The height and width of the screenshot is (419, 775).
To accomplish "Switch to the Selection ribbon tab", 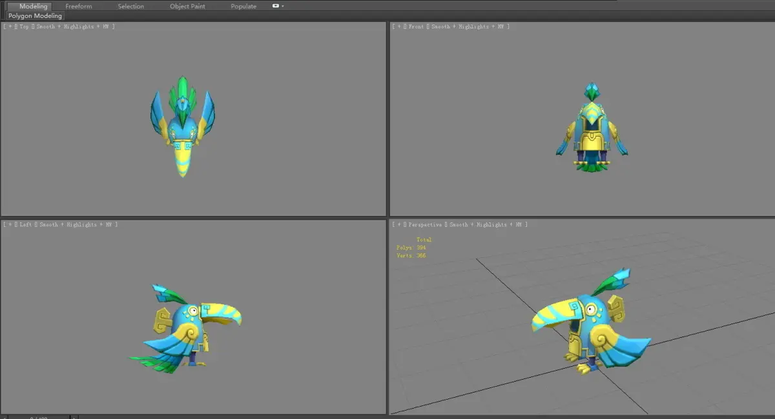I will coord(130,6).
